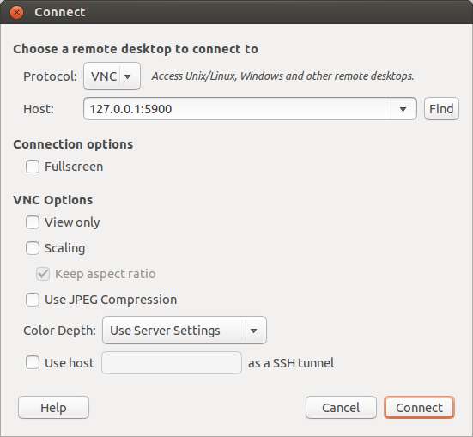The width and height of the screenshot is (473, 437).
Task: Enable the Fullscreen checkbox
Action: pyautogui.click(x=33, y=167)
